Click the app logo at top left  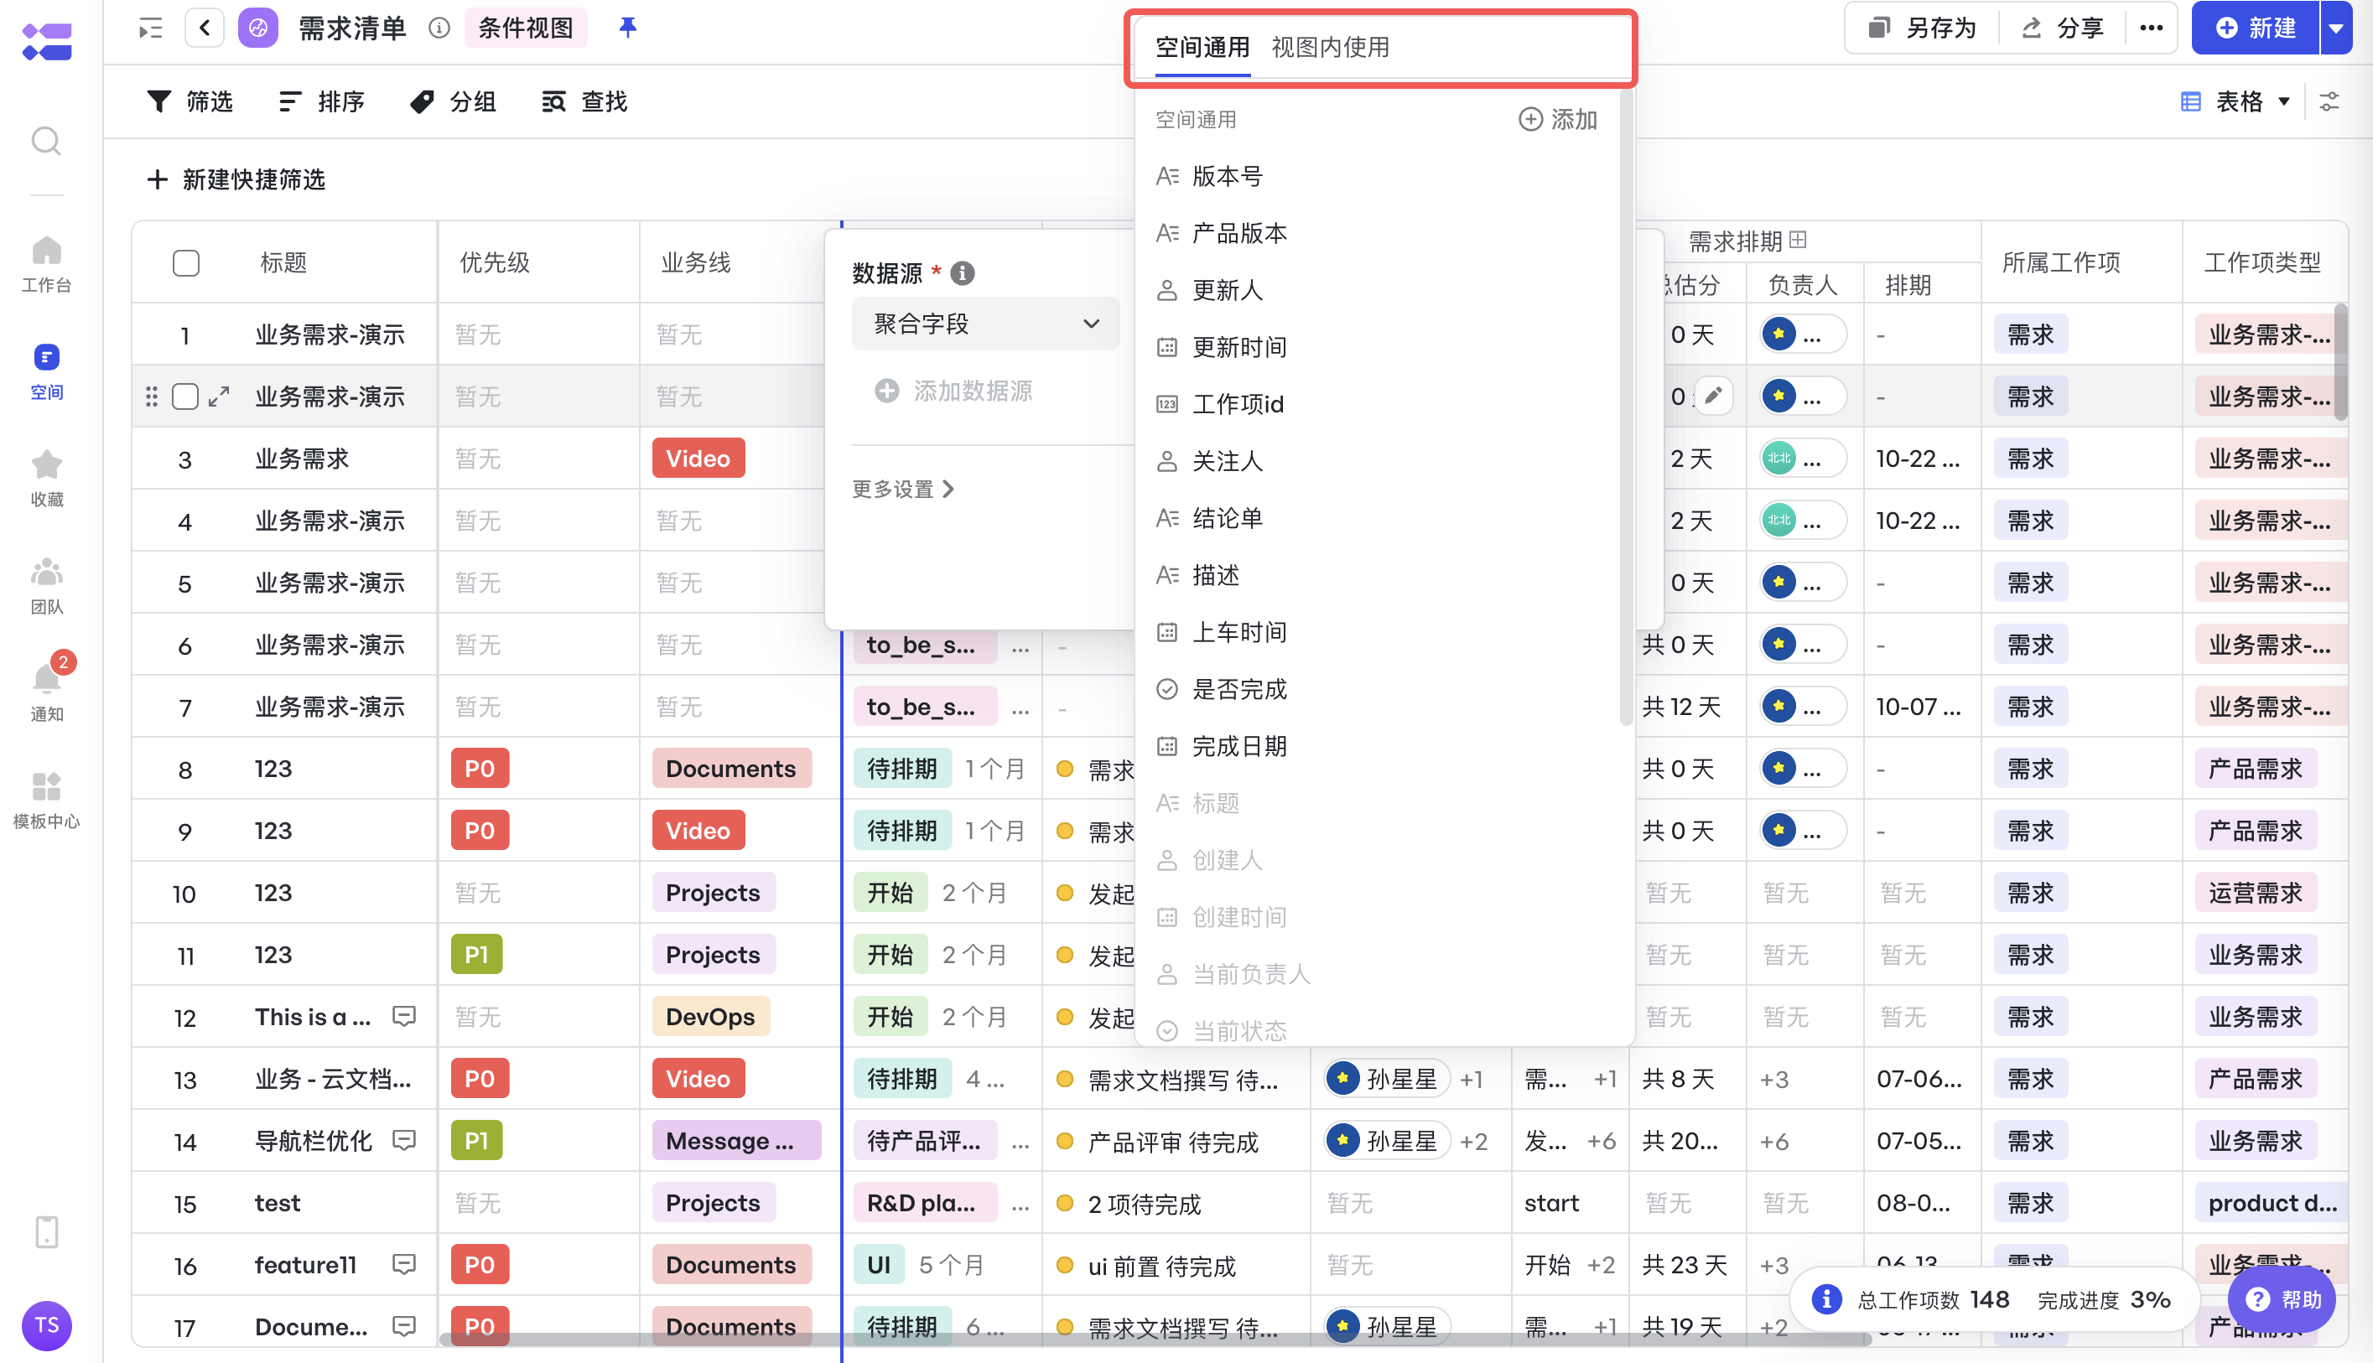coord(47,41)
